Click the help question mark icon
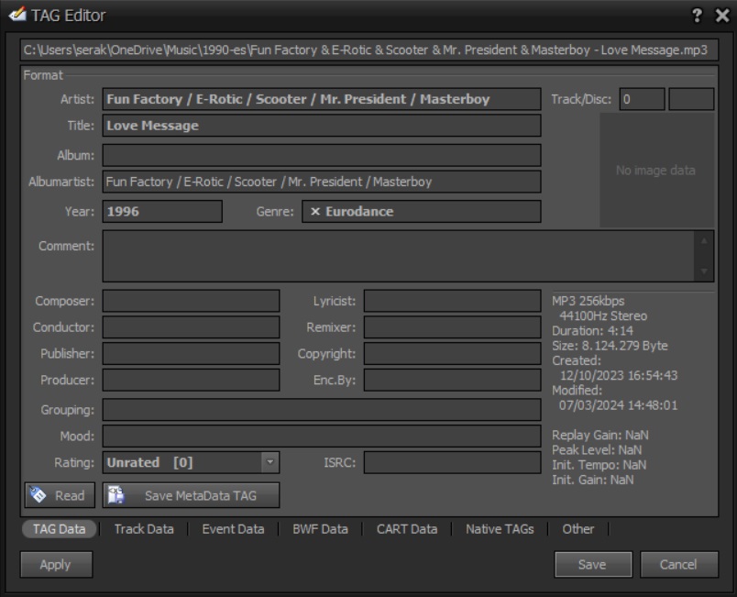This screenshot has height=597, width=737. point(696,16)
